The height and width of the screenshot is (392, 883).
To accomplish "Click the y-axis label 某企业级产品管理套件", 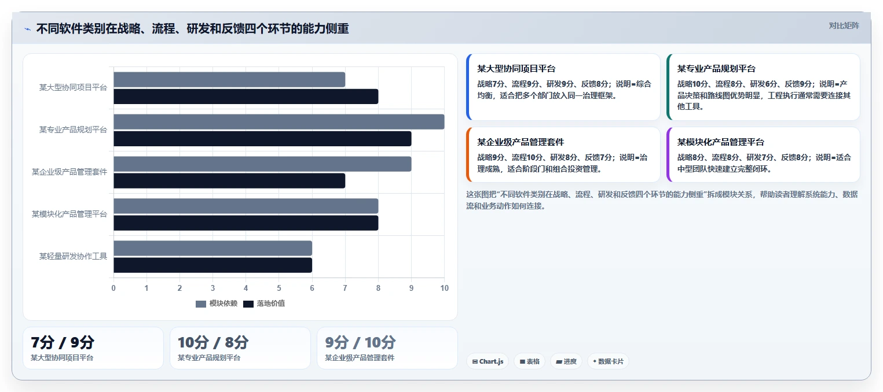I will (69, 172).
